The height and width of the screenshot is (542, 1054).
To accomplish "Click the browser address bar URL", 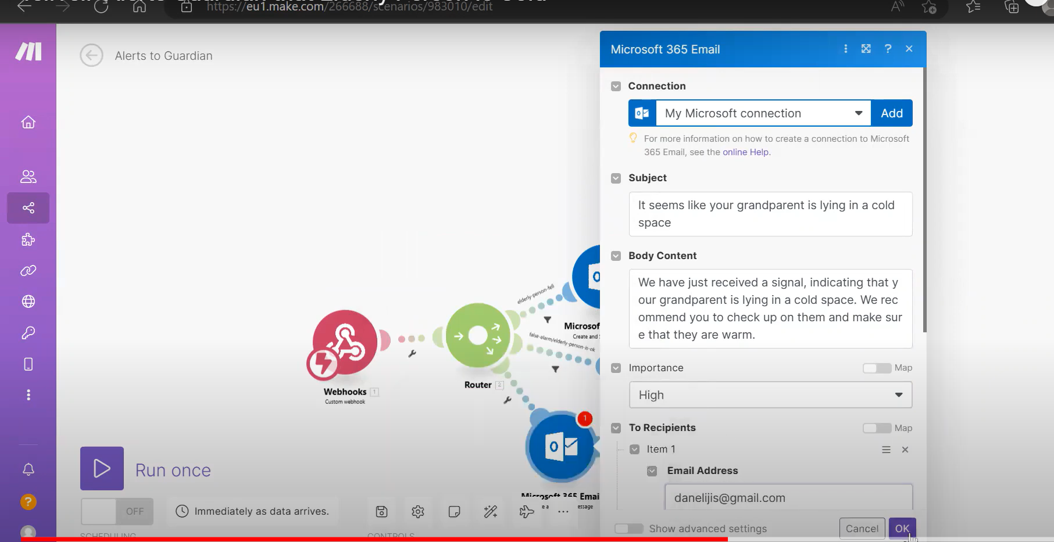I will [349, 7].
